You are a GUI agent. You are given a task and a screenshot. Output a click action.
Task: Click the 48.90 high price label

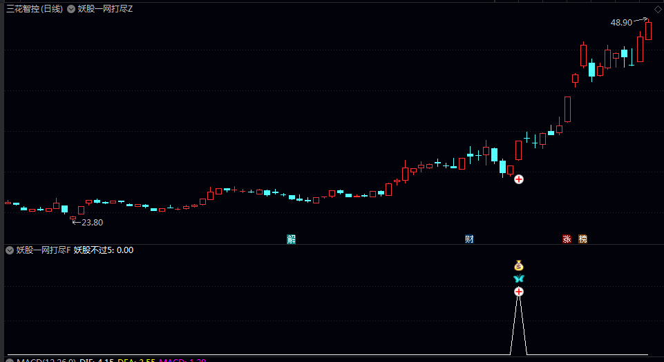[x=621, y=23]
